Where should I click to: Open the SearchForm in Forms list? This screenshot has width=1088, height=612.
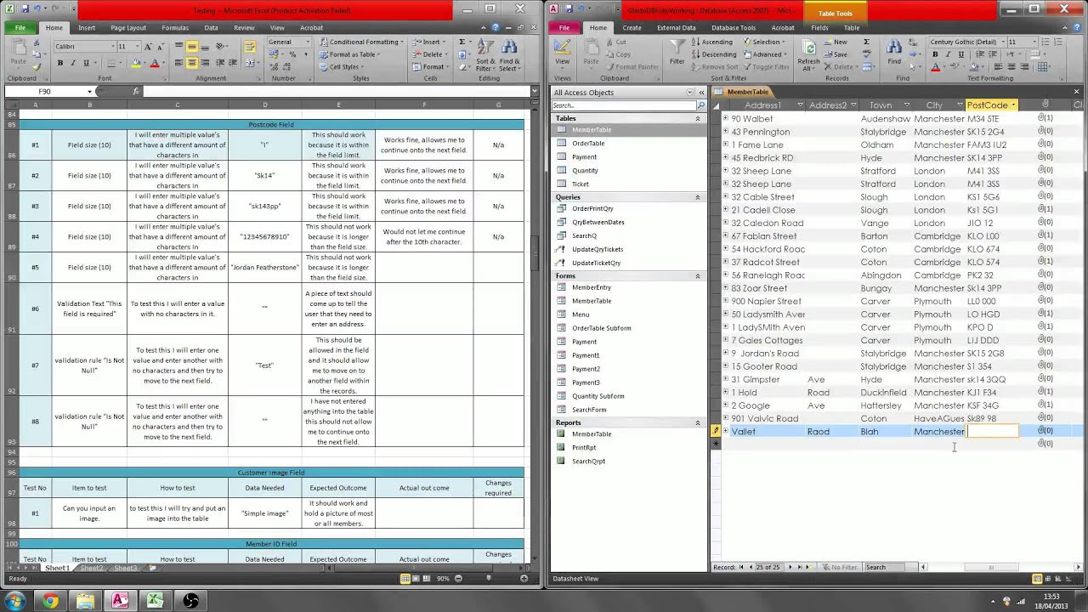(x=589, y=410)
